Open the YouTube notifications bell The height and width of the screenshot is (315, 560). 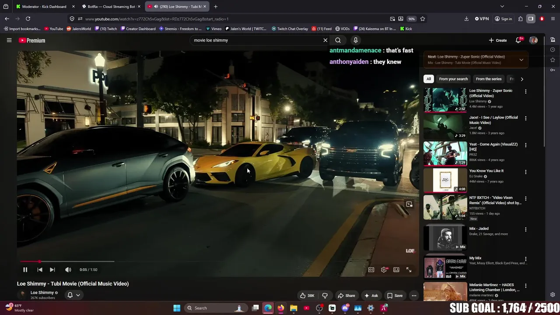(518, 40)
